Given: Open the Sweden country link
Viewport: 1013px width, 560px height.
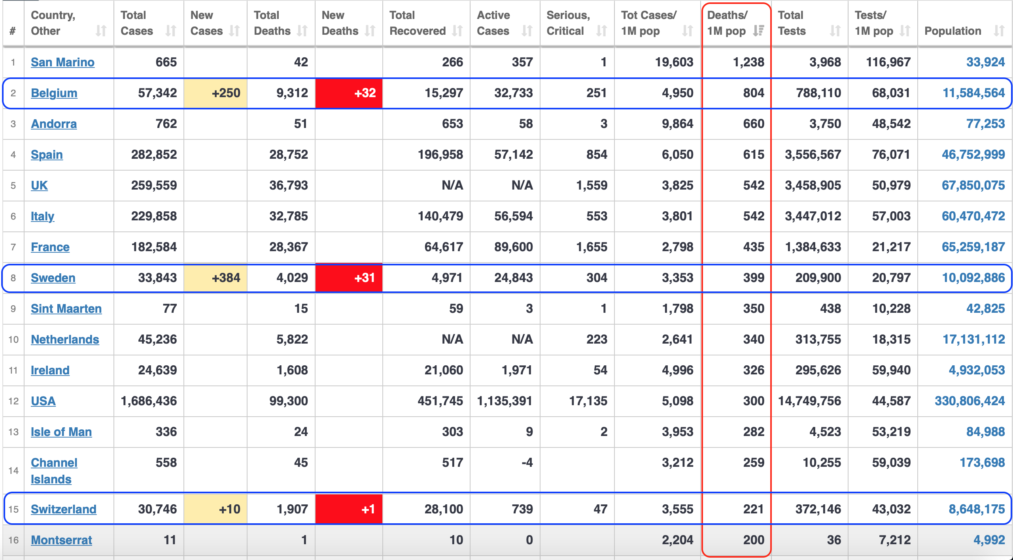Looking at the screenshot, I should (x=53, y=278).
